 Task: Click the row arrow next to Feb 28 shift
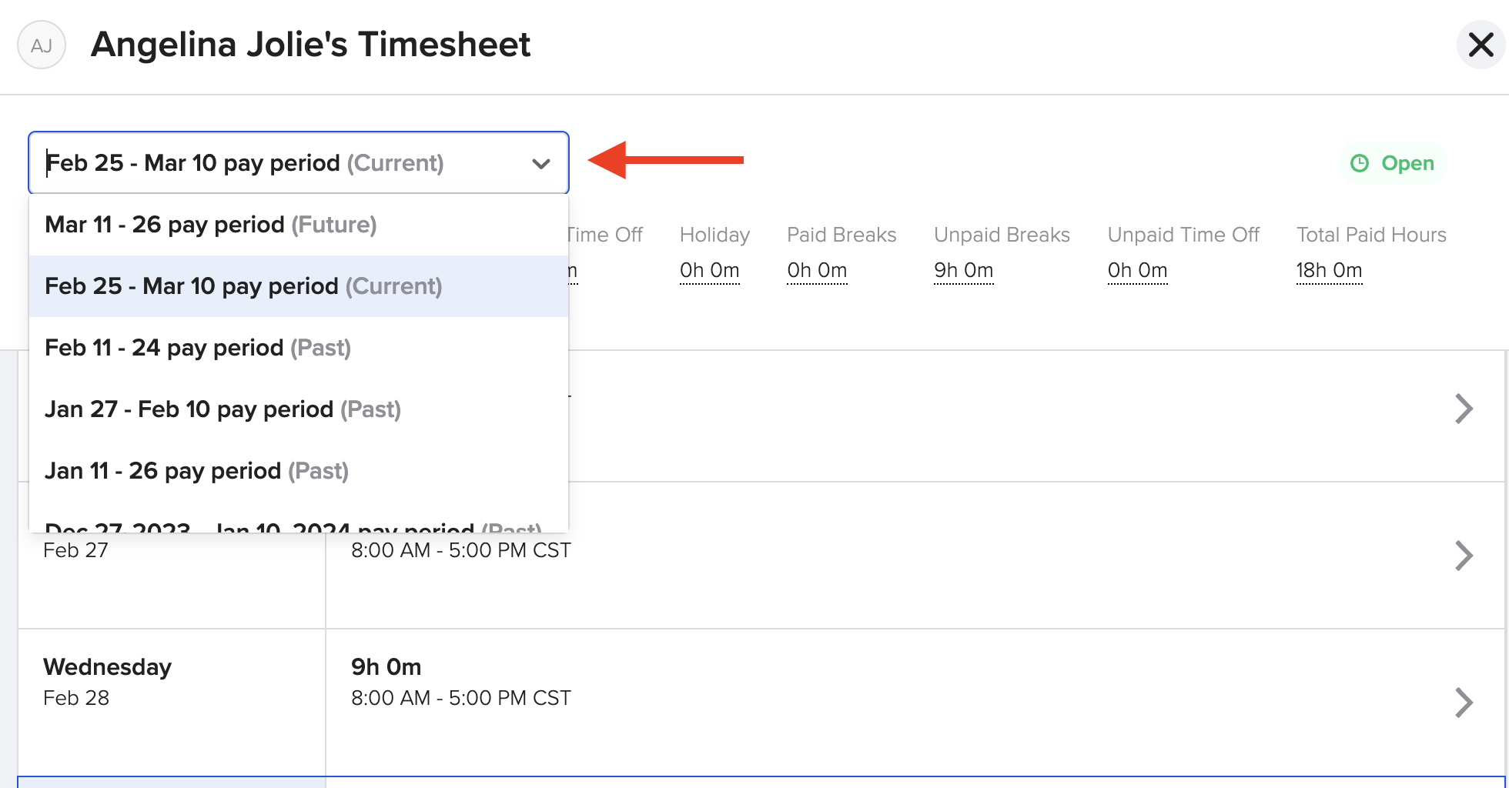point(1464,701)
